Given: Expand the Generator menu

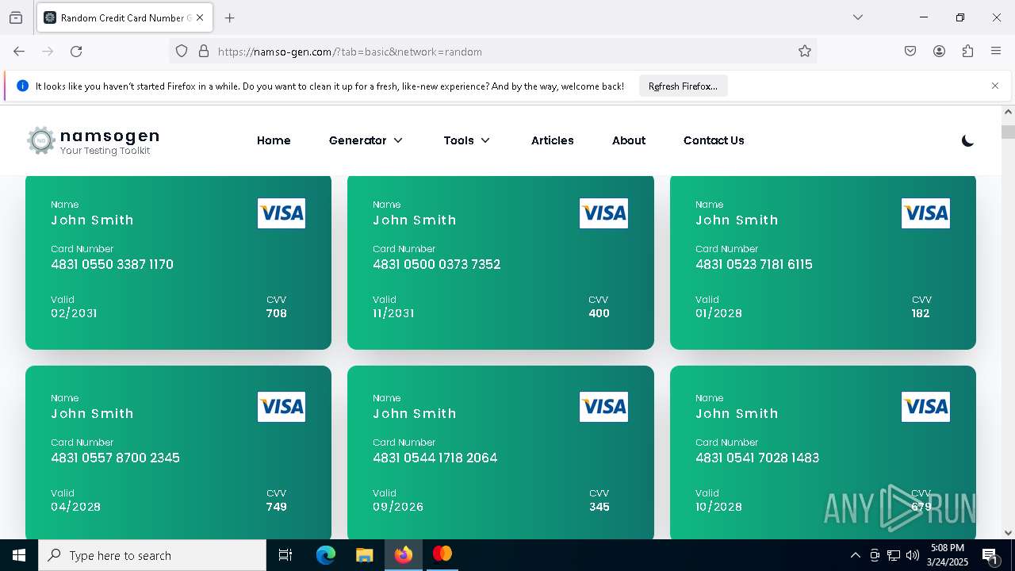Looking at the screenshot, I should coord(366,140).
